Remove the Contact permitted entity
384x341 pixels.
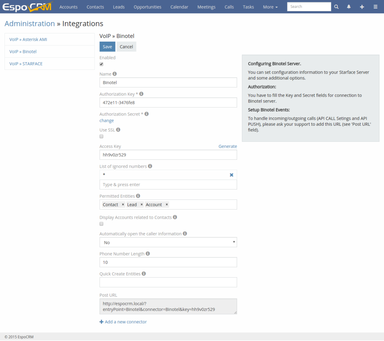coord(123,204)
